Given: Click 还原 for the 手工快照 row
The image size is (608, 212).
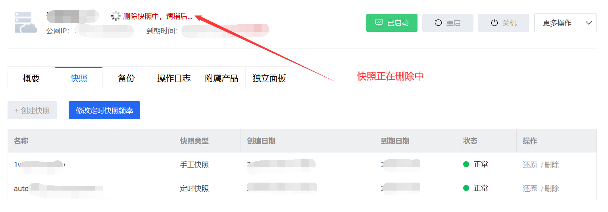Looking at the screenshot, I should tap(530, 165).
